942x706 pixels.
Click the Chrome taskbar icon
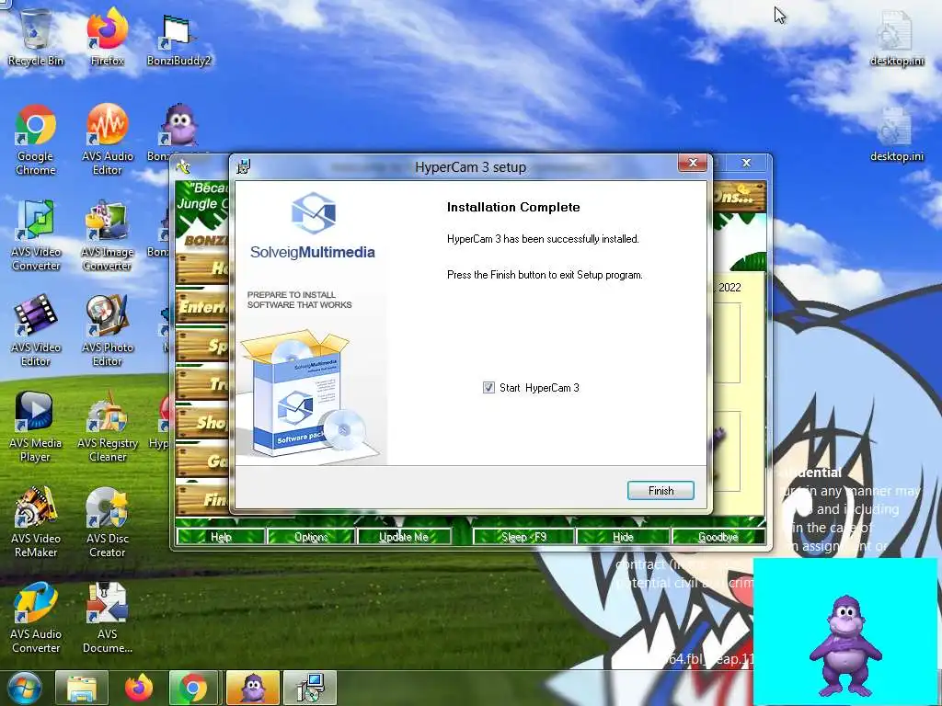click(193, 688)
